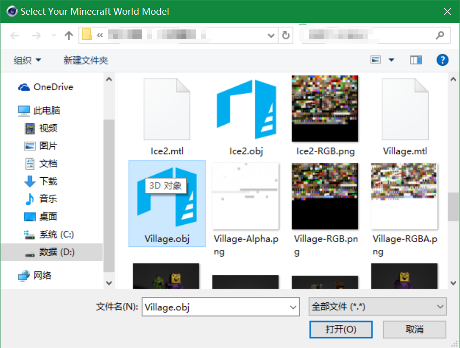Image resolution: width=460 pixels, height=348 pixels.
Task: Select the Village-Alpha.png thumbnail
Action: click(x=246, y=196)
